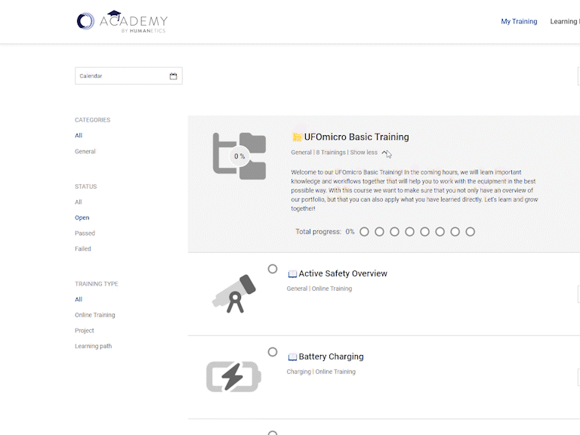Filter by Learning path type
The width and height of the screenshot is (580, 435).
(x=93, y=346)
